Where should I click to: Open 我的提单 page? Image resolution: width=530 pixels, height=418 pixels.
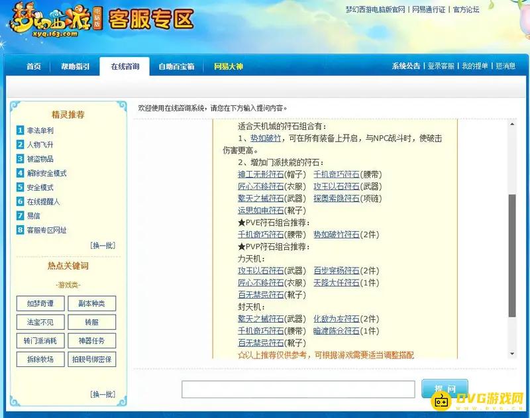pos(475,66)
